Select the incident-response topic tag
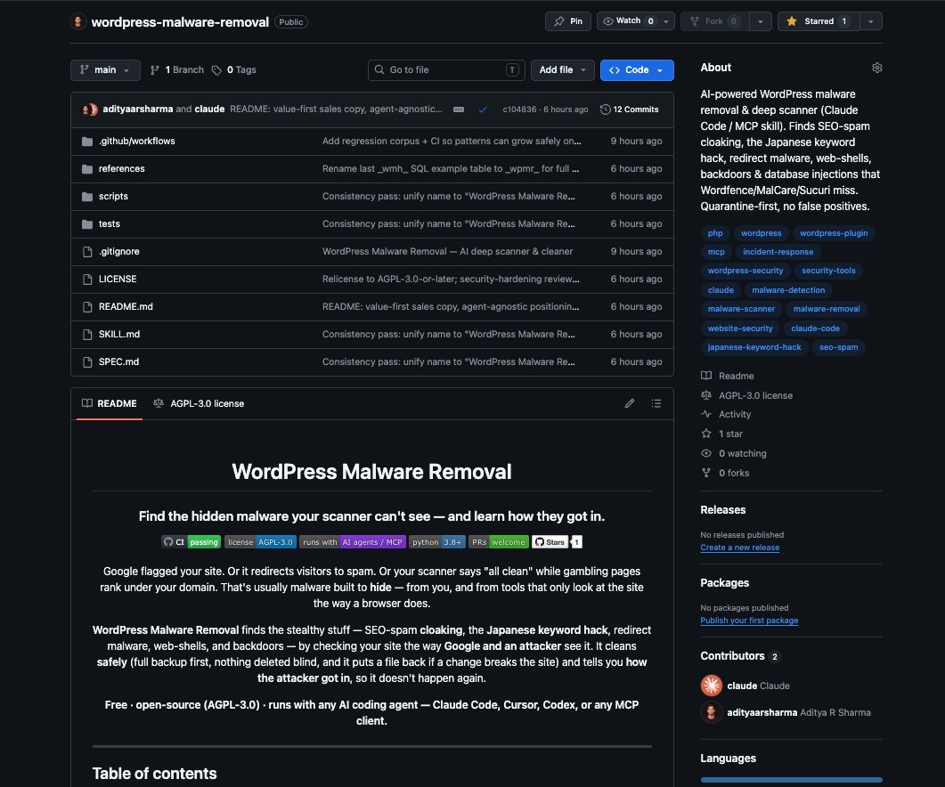Screen dimensions: 945x787 778,252
